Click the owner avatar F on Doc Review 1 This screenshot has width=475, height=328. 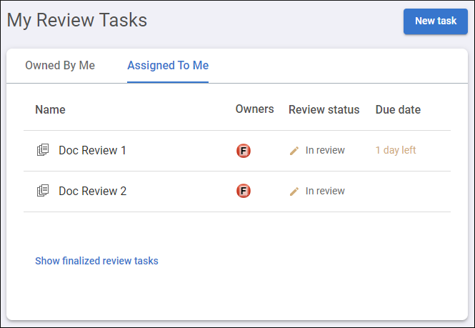pyautogui.click(x=244, y=151)
